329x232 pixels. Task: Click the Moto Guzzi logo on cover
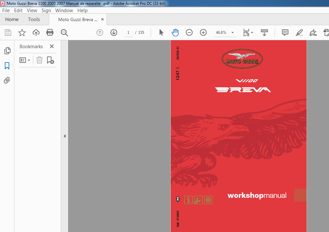[242, 59]
